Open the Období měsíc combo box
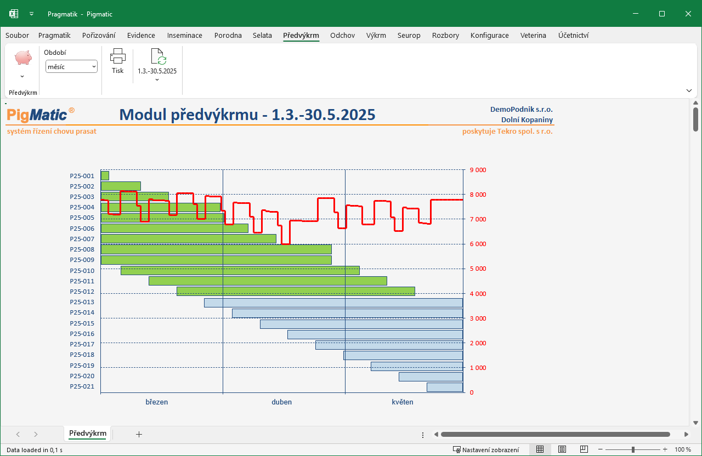This screenshot has height=456, width=702. [x=71, y=66]
